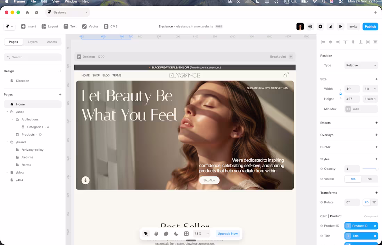Click Upgrade Now button
The width and height of the screenshot is (382, 245).
coord(227,234)
